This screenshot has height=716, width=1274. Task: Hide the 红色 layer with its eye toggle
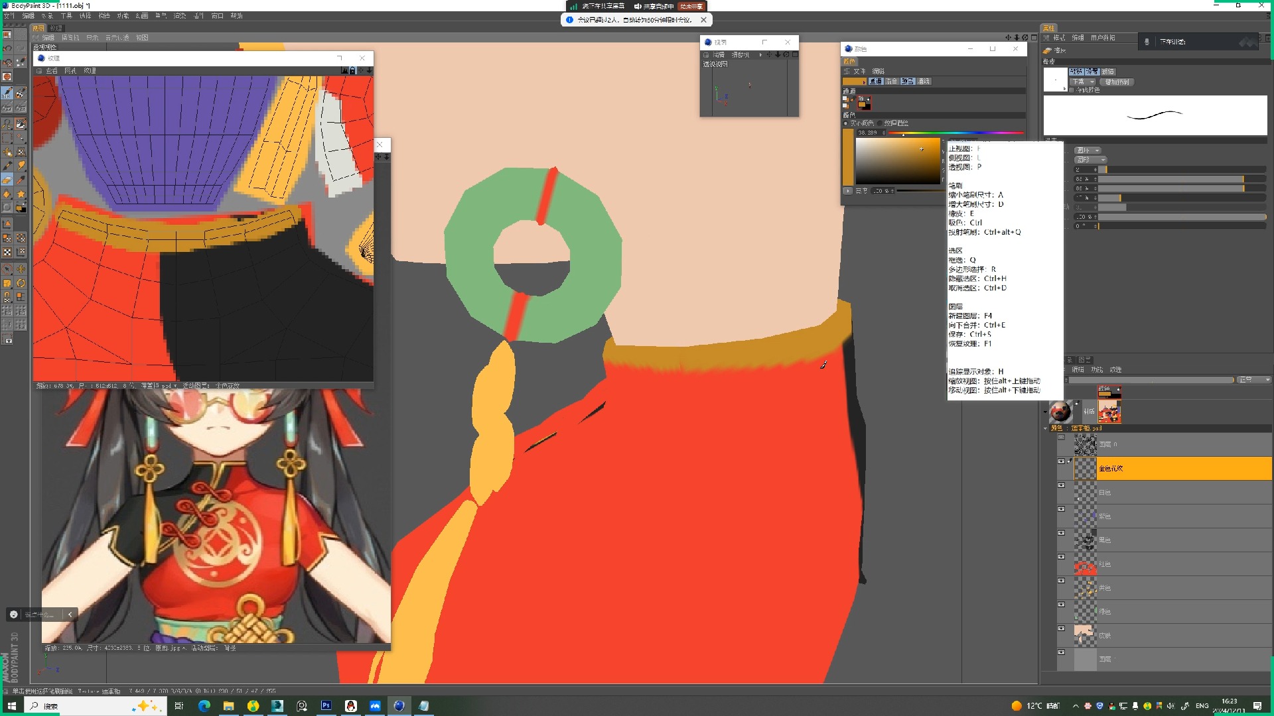1061,557
